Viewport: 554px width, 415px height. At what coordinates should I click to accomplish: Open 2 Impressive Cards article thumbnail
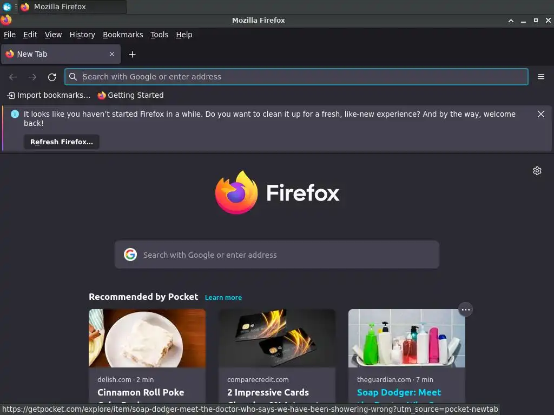[x=277, y=338]
